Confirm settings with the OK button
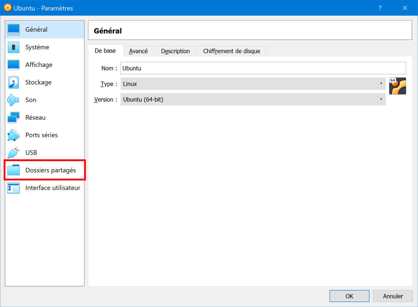 pyautogui.click(x=349, y=296)
